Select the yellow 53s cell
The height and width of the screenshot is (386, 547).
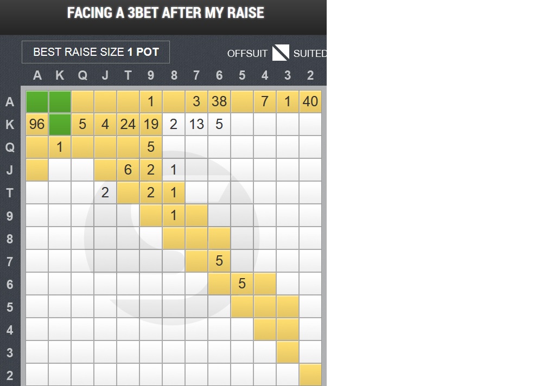[x=288, y=306]
